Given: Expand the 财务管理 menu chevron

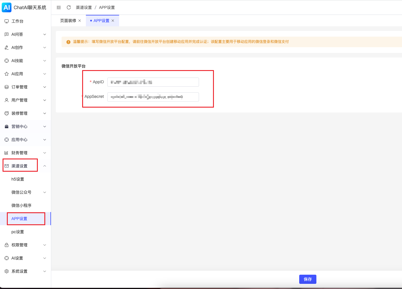Looking at the screenshot, I should coord(45,153).
